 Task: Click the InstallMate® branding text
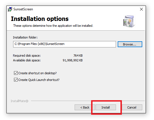coord(20,101)
